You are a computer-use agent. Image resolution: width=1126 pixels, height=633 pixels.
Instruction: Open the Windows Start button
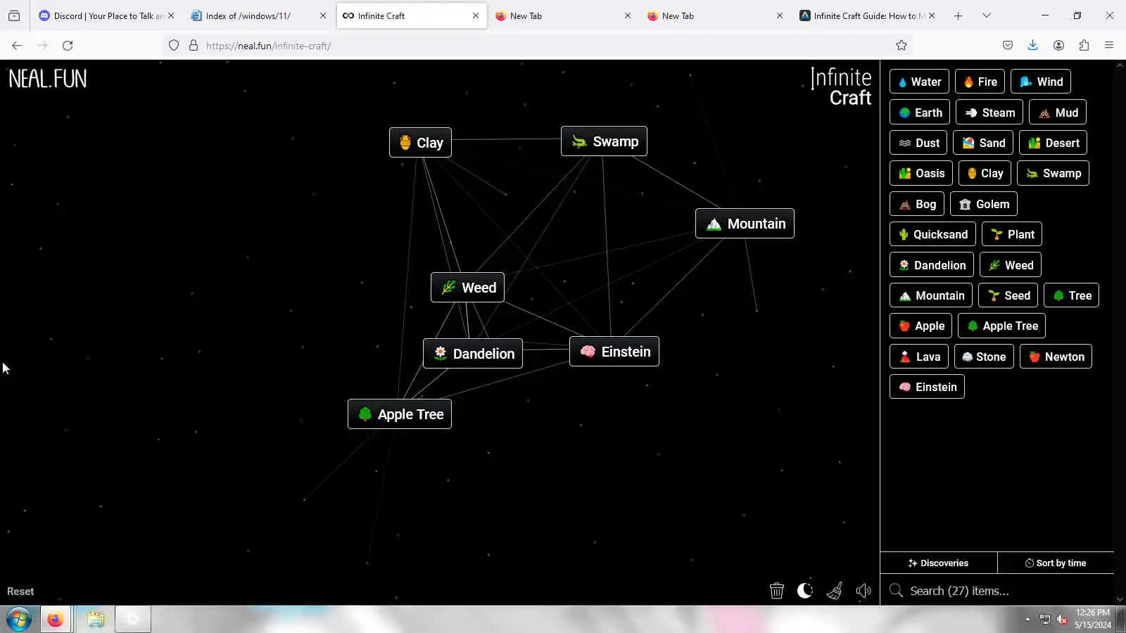(19, 619)
